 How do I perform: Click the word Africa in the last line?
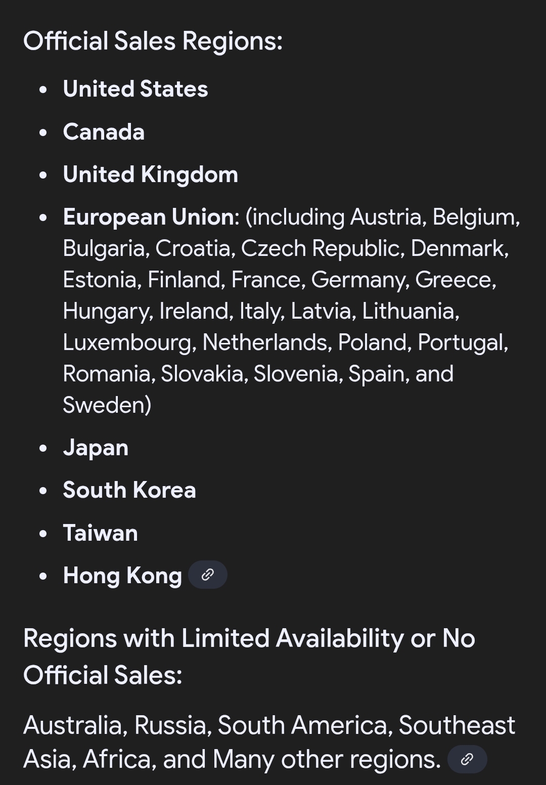click(119, 759)
